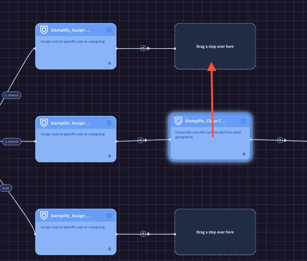Click connector circle after bottom Siemplify_Assign step
Screen dimensions: 307x261
[x=143, y=234]
